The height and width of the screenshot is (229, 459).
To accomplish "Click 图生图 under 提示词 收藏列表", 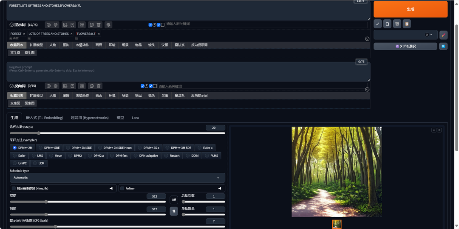I will (30, 53).
